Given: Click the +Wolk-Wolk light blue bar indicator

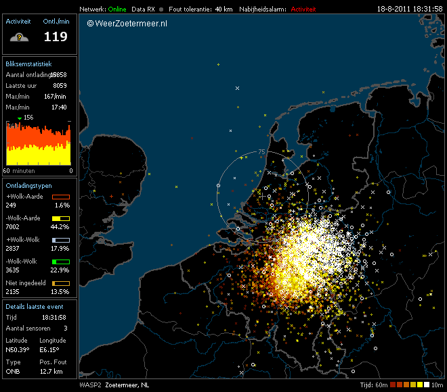Looking at the screenshot, I should pyautogui.click(x=61, y=240).
